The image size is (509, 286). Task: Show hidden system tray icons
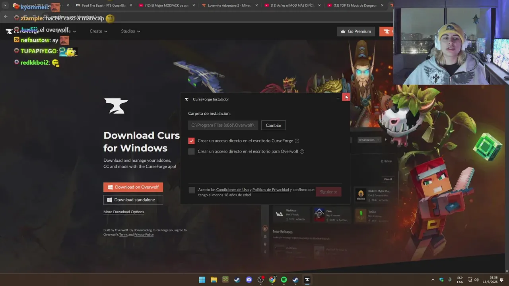point(433,280)
